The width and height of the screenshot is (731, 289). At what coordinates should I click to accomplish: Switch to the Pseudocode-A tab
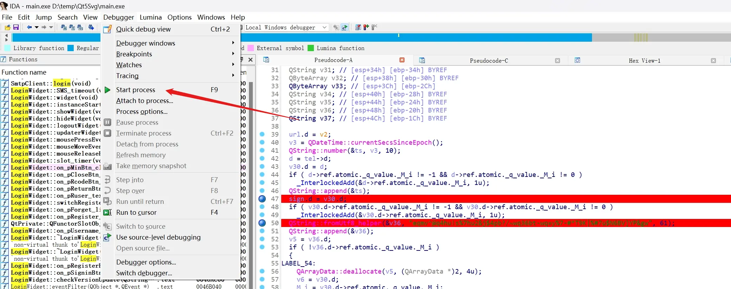[333, 60]
